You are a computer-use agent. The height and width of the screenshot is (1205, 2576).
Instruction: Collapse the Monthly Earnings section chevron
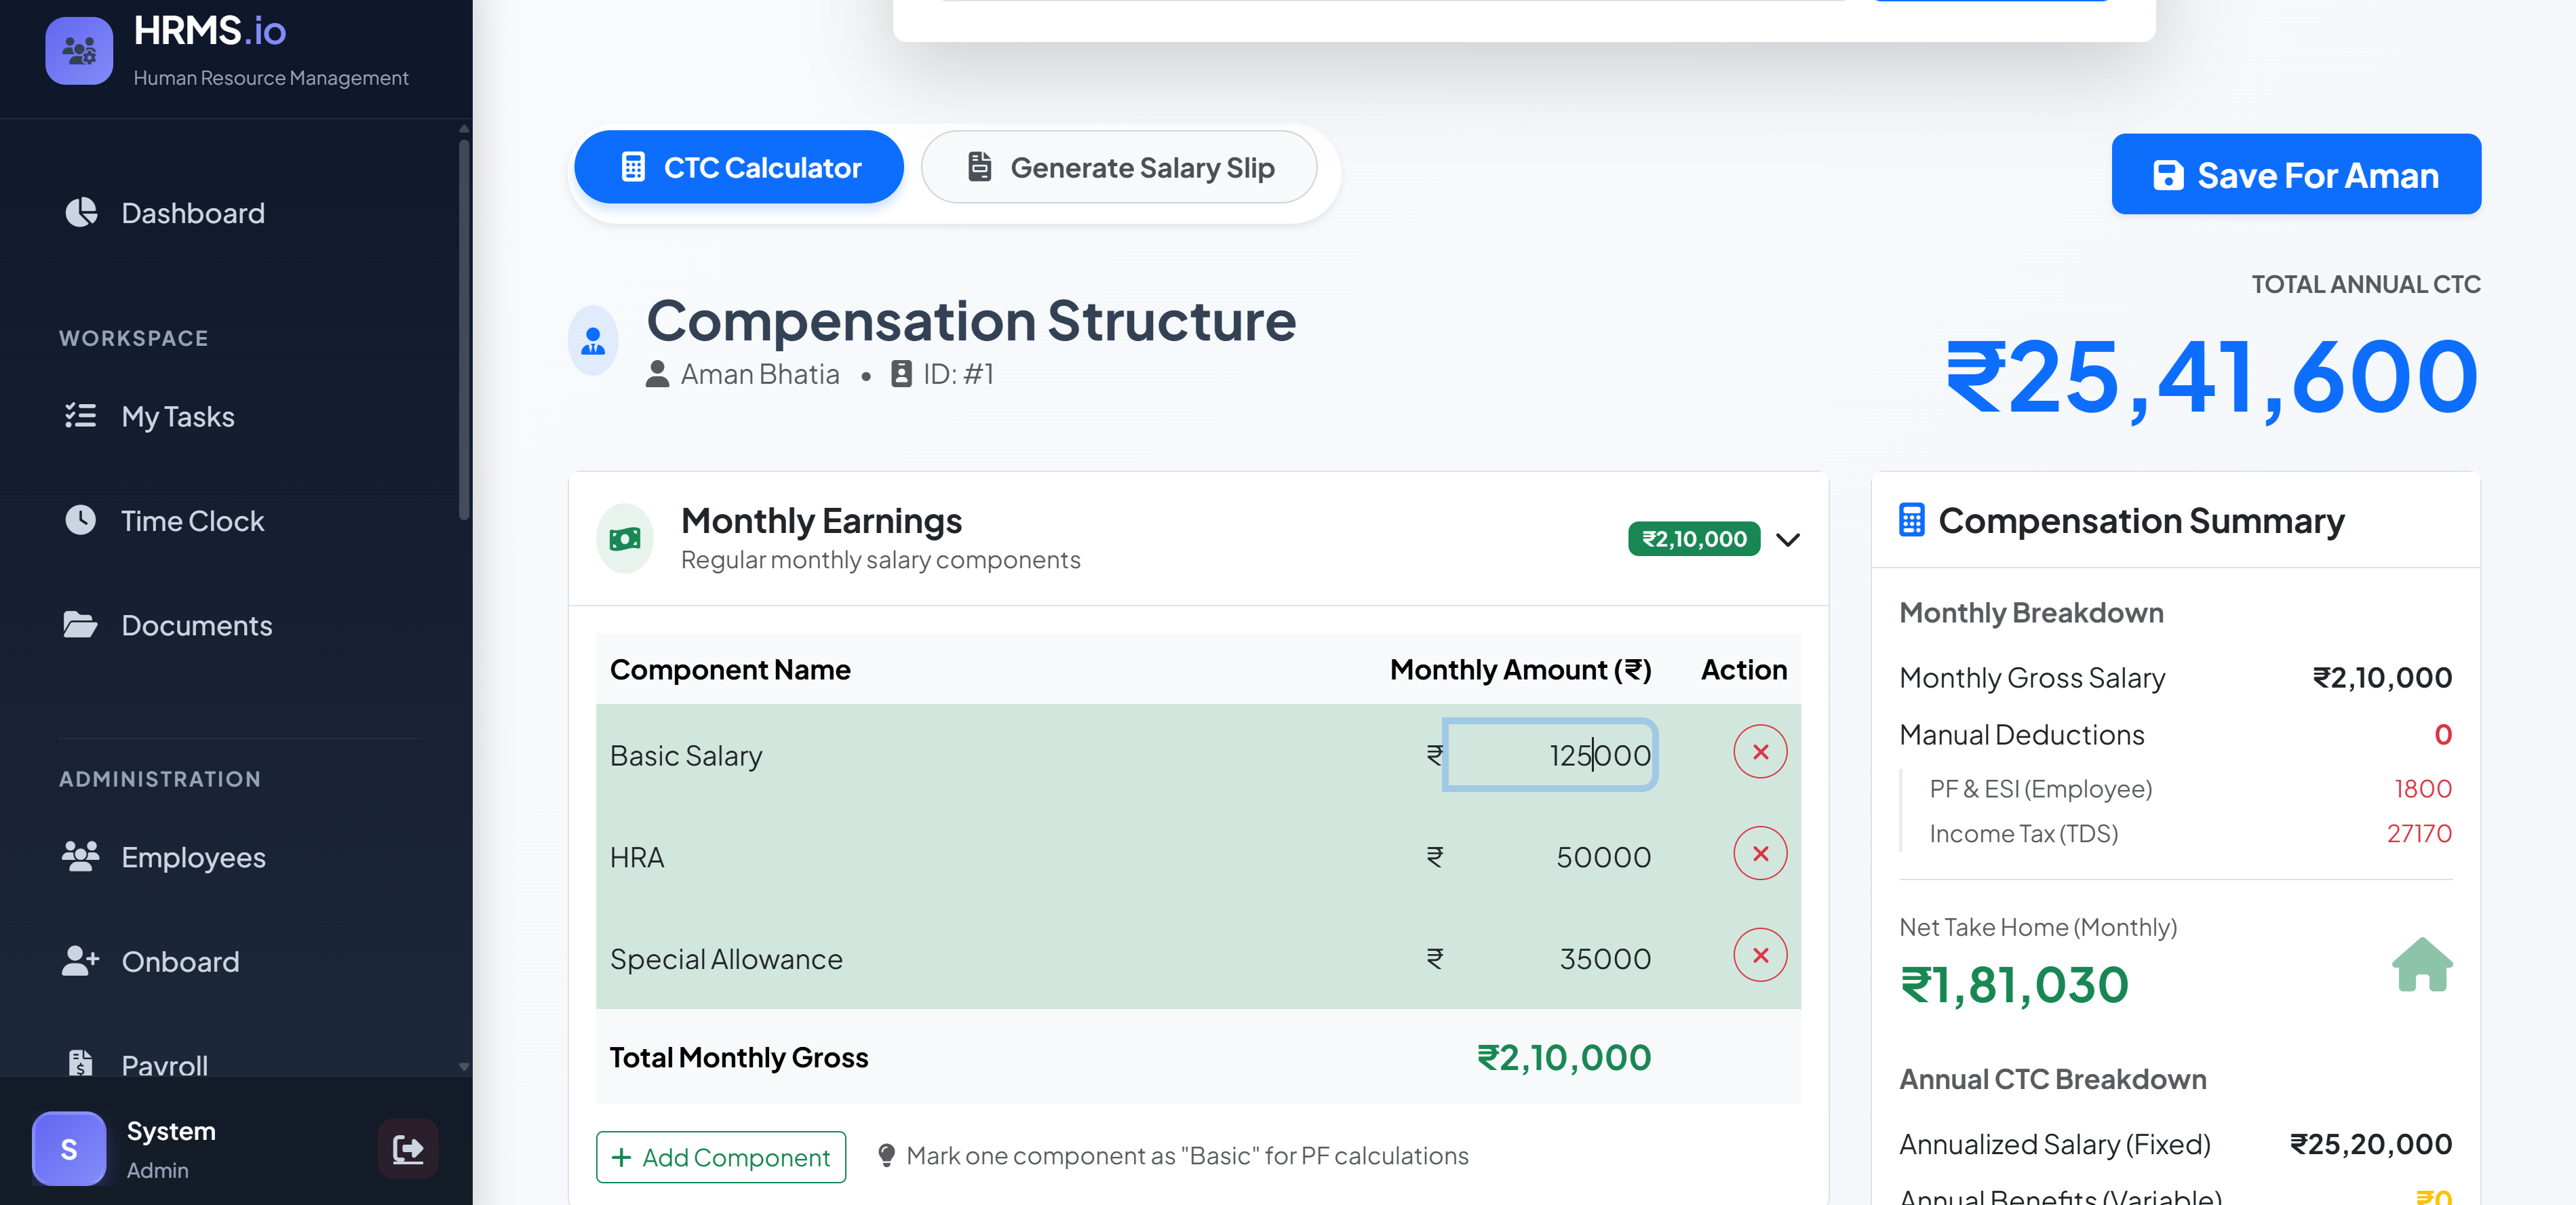[1787, 540]
